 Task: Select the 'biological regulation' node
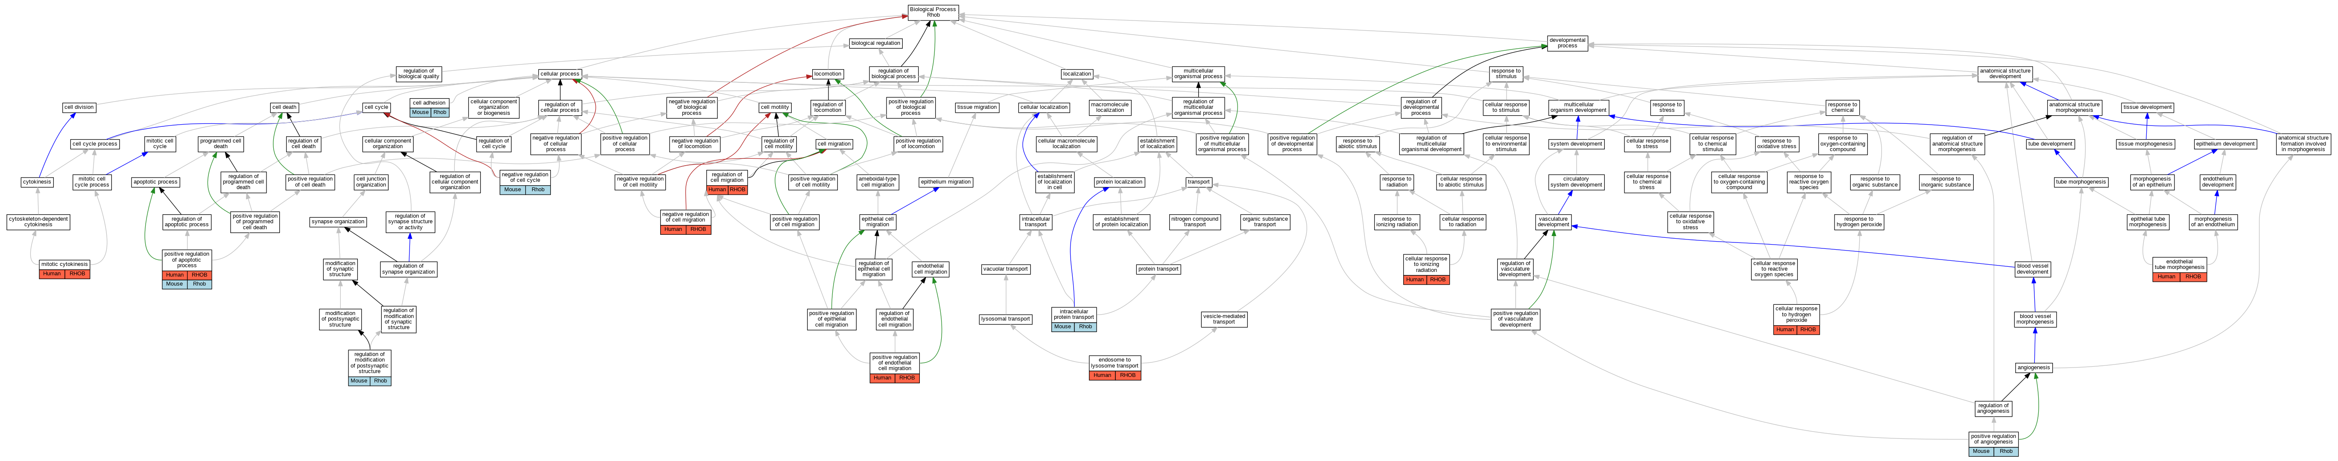(876, 43)
